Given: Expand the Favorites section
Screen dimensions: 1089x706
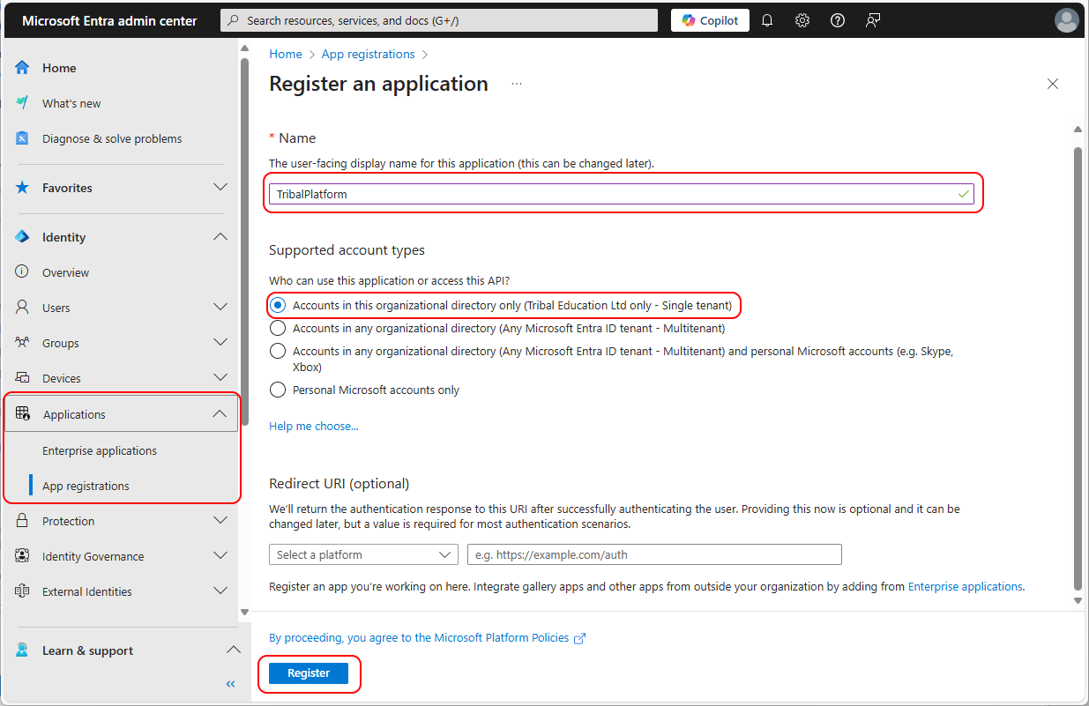Looking at the screenshot, I should [x=220, y=187].
